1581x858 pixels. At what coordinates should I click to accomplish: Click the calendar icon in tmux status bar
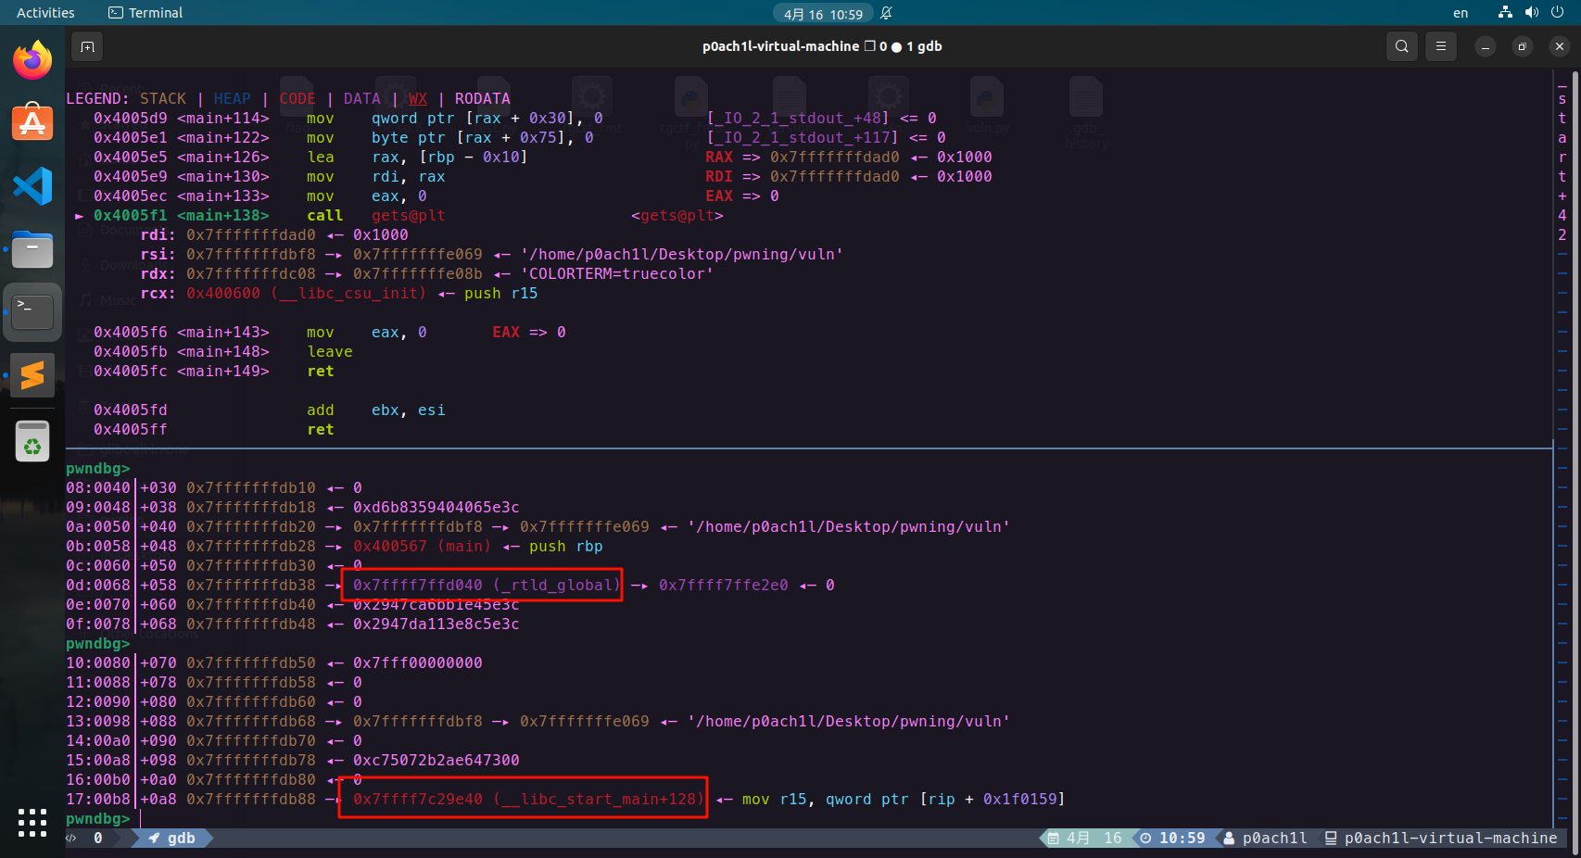[1054, 838]
